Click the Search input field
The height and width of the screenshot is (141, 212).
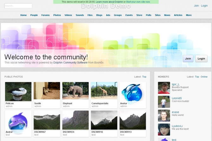(x=18, y=6)
